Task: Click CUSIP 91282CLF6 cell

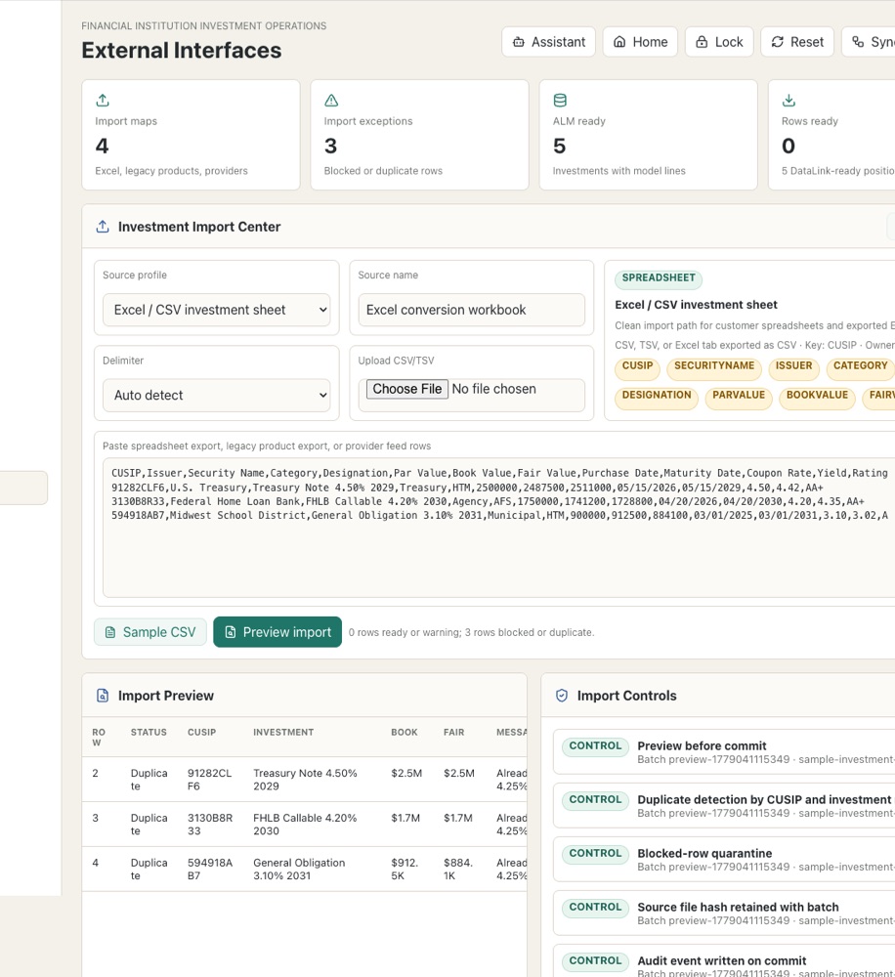Action: coord(209,780)
